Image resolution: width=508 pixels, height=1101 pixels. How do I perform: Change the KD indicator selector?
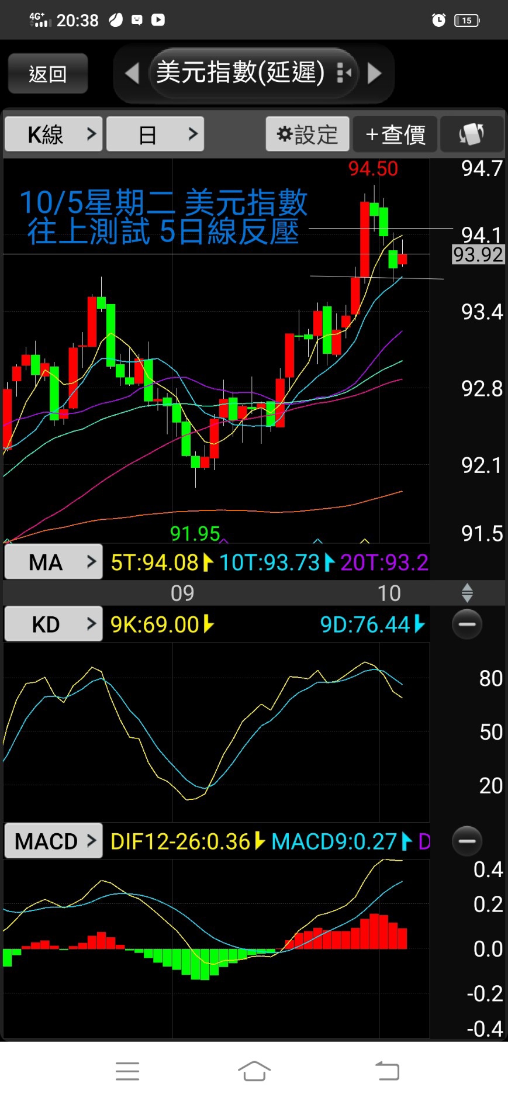pyautogui.click(x=54, y=624)
